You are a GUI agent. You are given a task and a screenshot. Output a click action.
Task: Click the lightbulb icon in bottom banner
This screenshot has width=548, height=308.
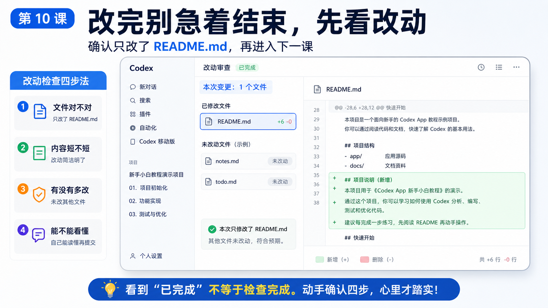(110, 289)
